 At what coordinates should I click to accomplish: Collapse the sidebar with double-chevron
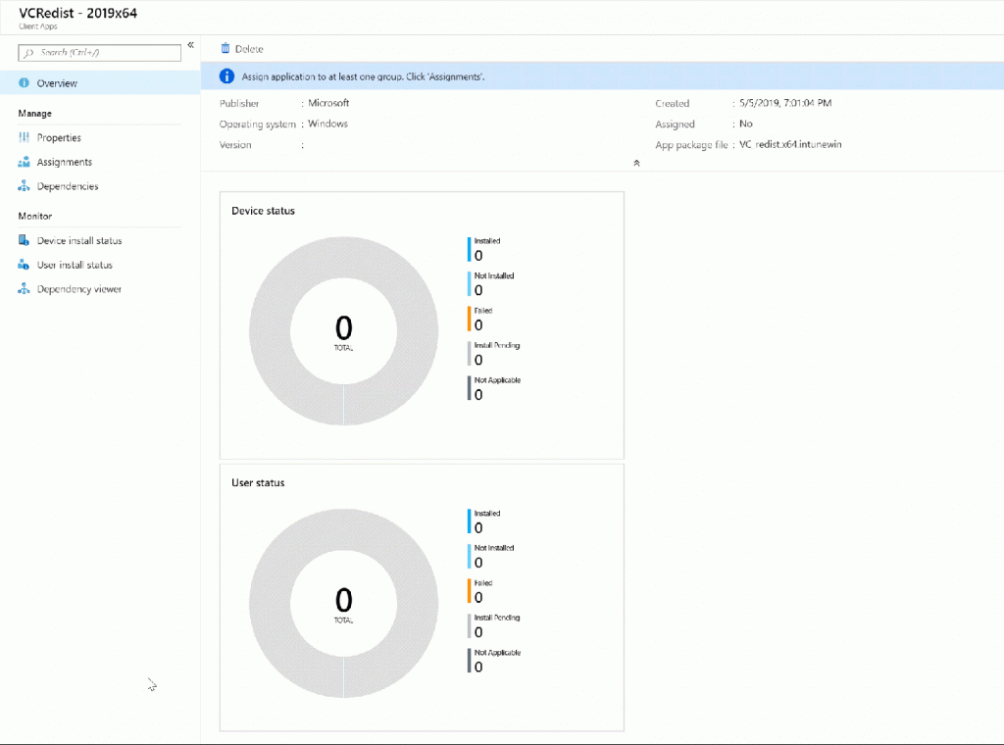click(x=191, y=45)
